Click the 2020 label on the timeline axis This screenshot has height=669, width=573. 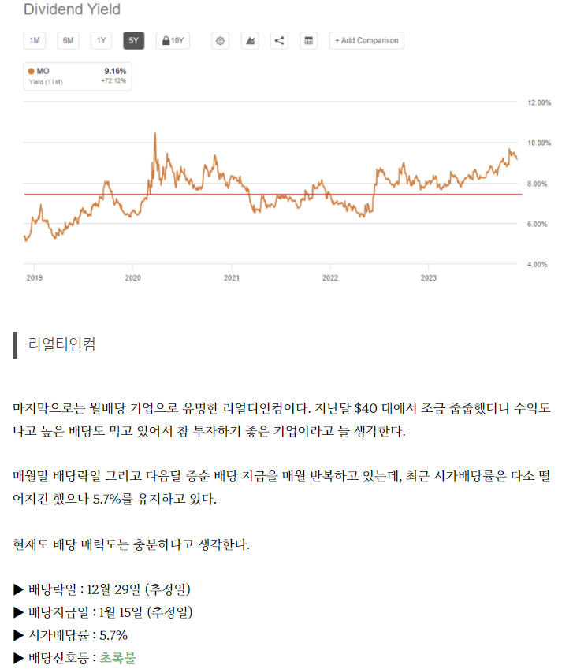(x=132, y=277)
